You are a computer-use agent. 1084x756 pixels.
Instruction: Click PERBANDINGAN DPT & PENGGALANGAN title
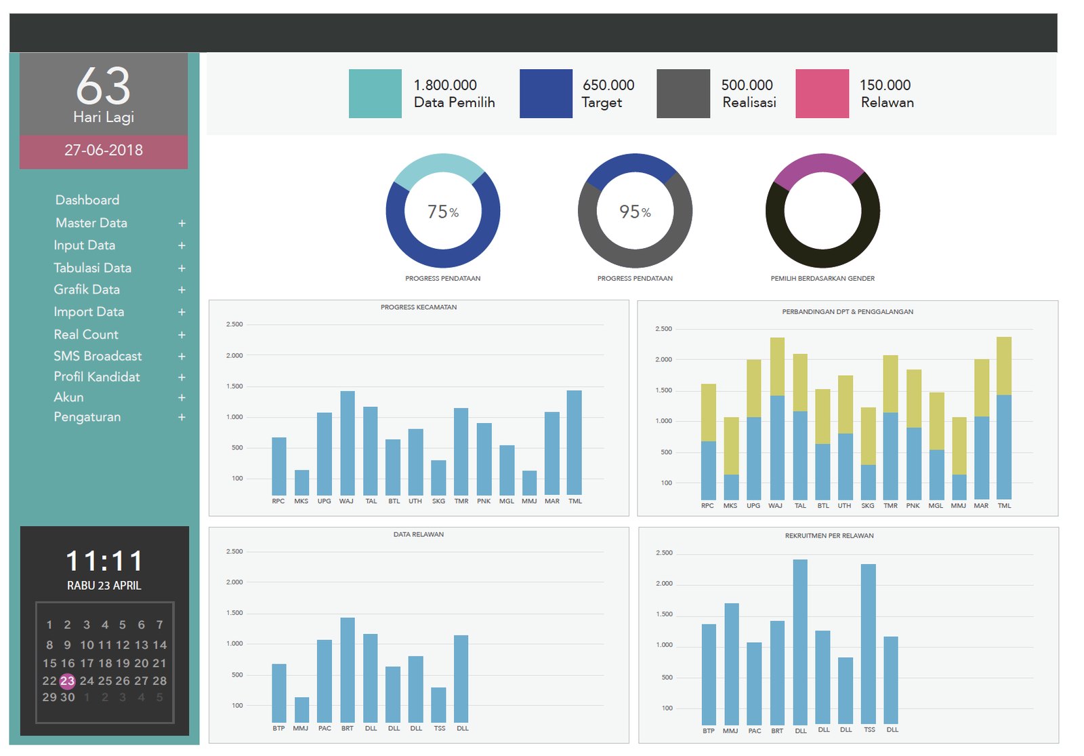point(848,312)
